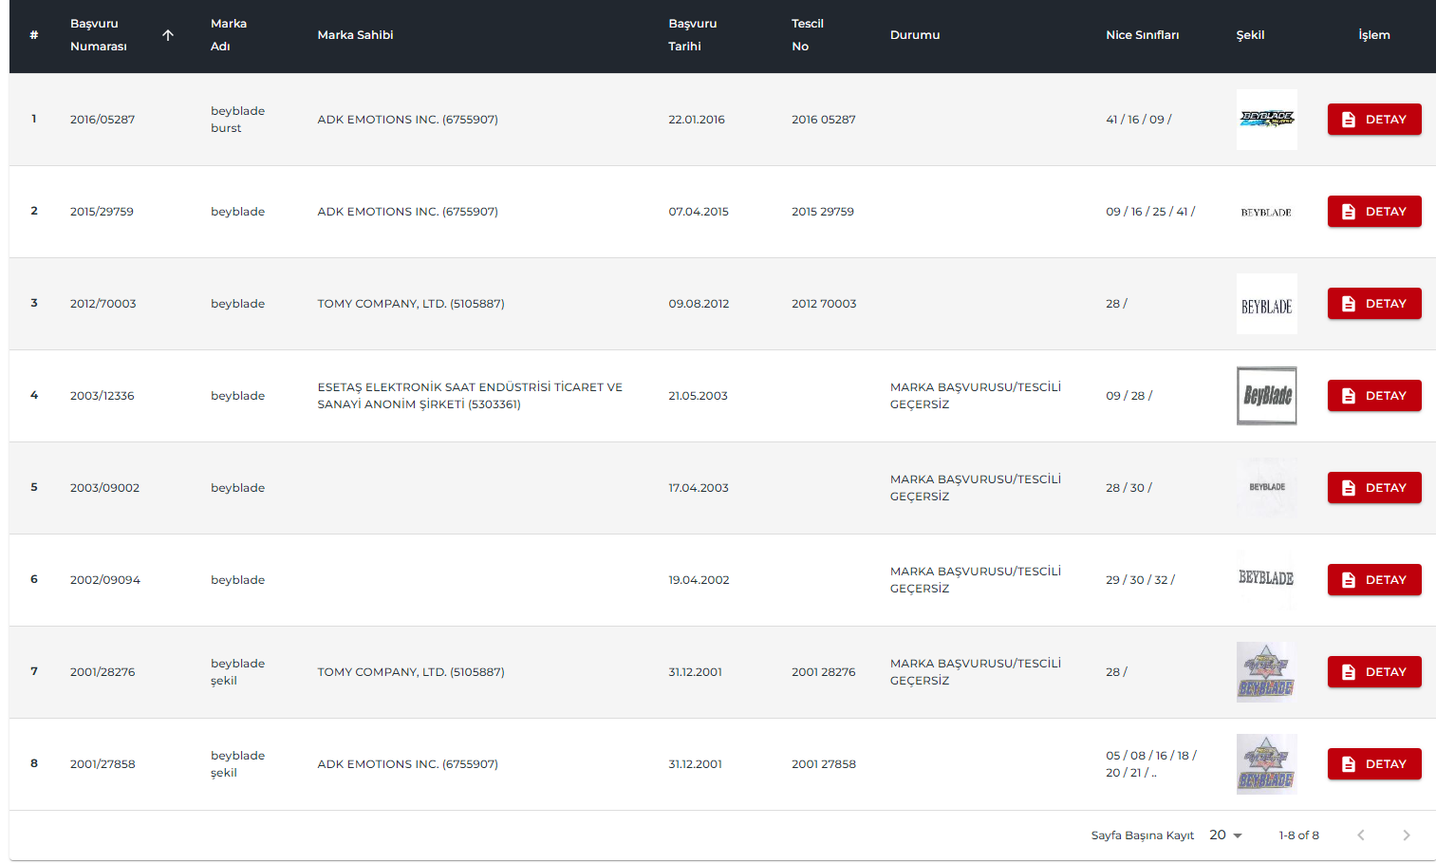1436x863 pixels.
Task: Click the 'beyblade burst' brand name
Action: point(237,120)
